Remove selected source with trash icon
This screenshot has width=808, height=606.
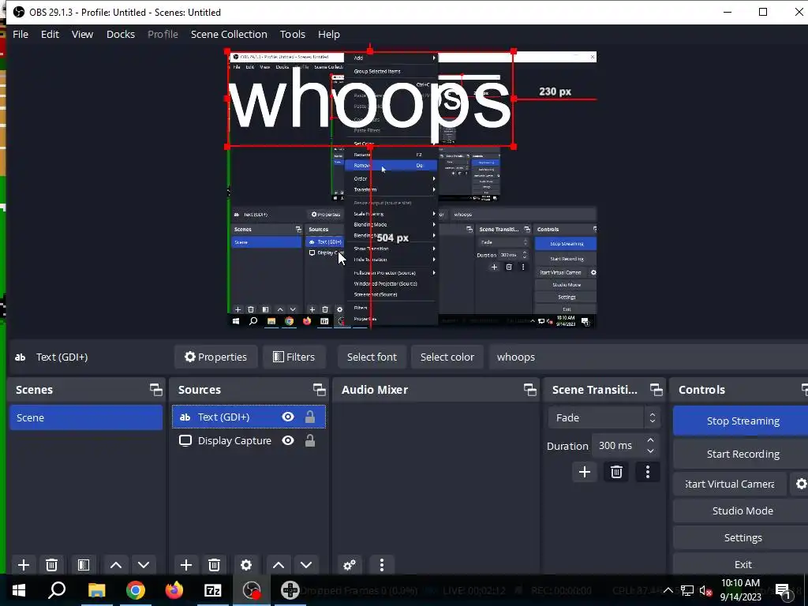(x=215, y=565)
